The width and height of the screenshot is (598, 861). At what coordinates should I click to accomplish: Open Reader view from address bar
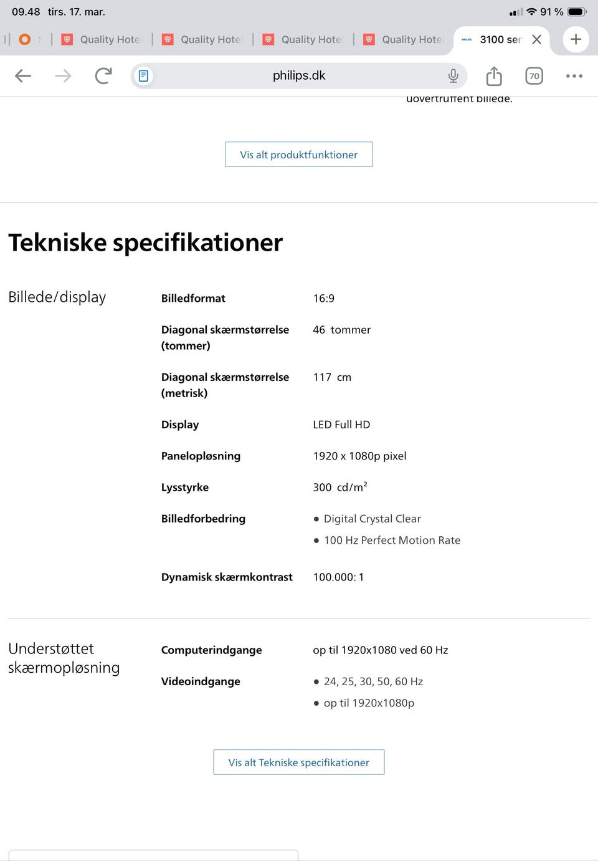[x=144, y=75]
